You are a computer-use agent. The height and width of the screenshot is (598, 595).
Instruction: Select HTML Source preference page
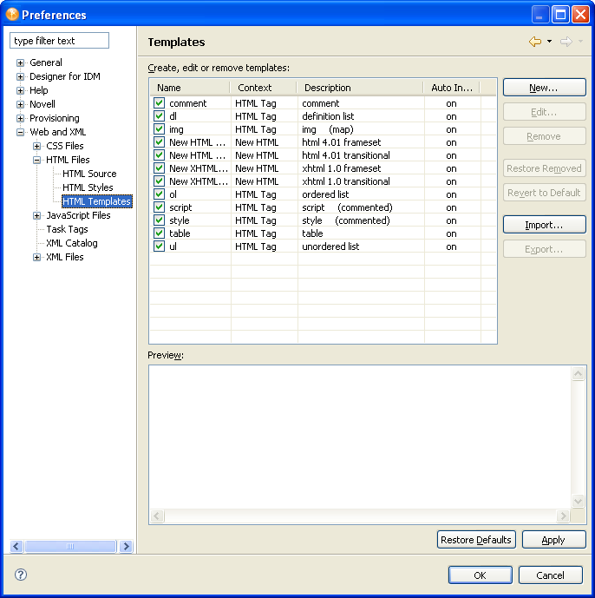click(x=89, y=174)
